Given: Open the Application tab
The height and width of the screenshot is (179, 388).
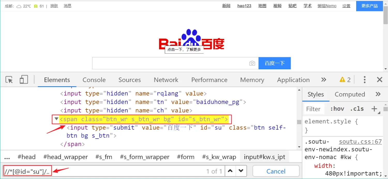Looking at the screenshot, I should [x=293, y=80].
